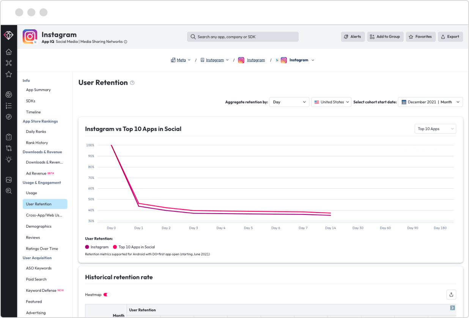
Task: Go to Home via the house icon
Action: tap(9, 52)
